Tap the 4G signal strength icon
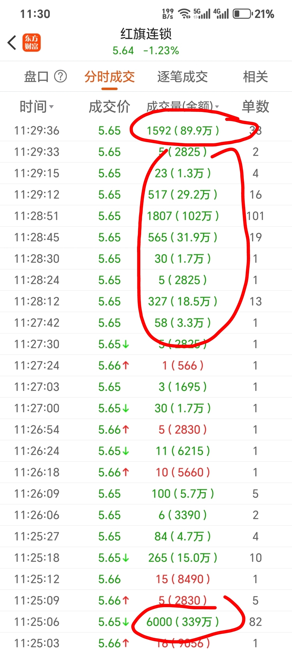The width and height of the screenshot is (292, 649). pyautogui.click(x=221, y=14)
